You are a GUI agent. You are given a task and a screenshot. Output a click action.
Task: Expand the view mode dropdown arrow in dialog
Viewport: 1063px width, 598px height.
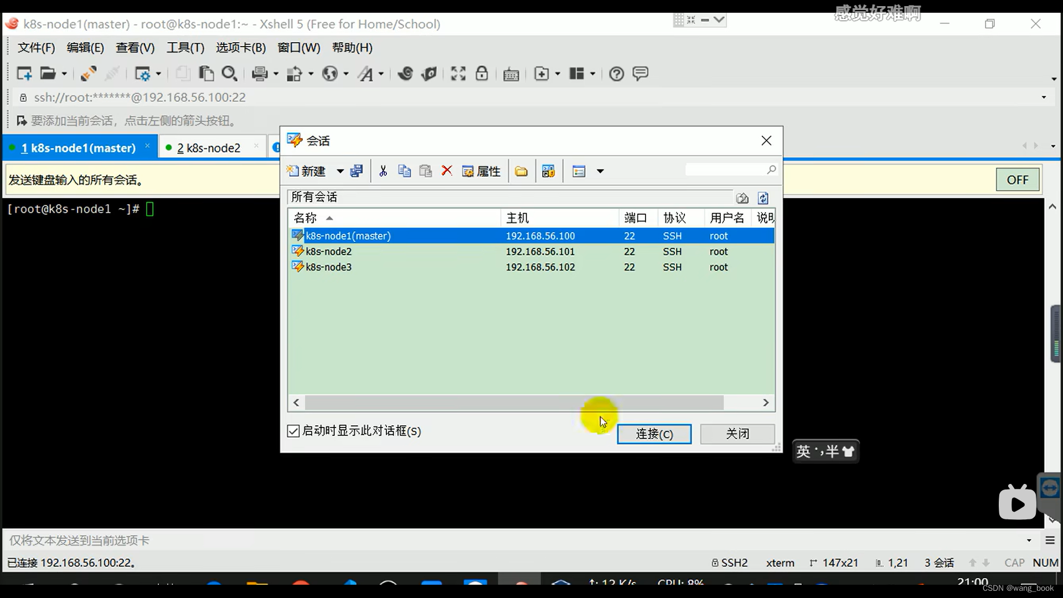tap(600, 172)
